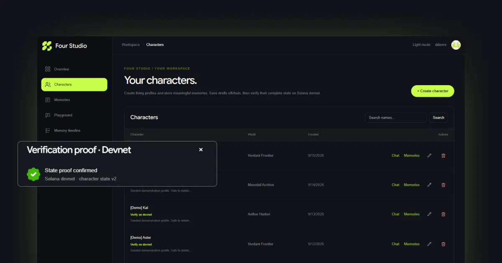Switch to Light mode
Screen dimensions: 502x263
(x=421, y=45)
